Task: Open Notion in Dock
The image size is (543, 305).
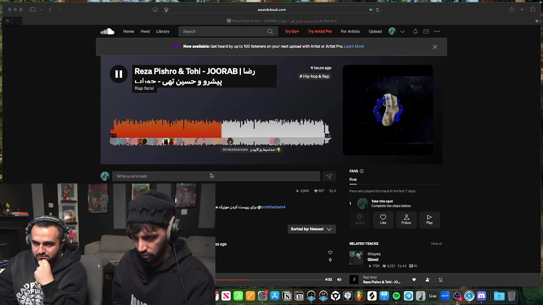Action: click(287, 296)
